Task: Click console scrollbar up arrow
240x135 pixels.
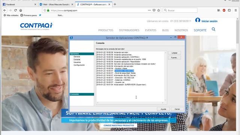Action: click(165, 52)
